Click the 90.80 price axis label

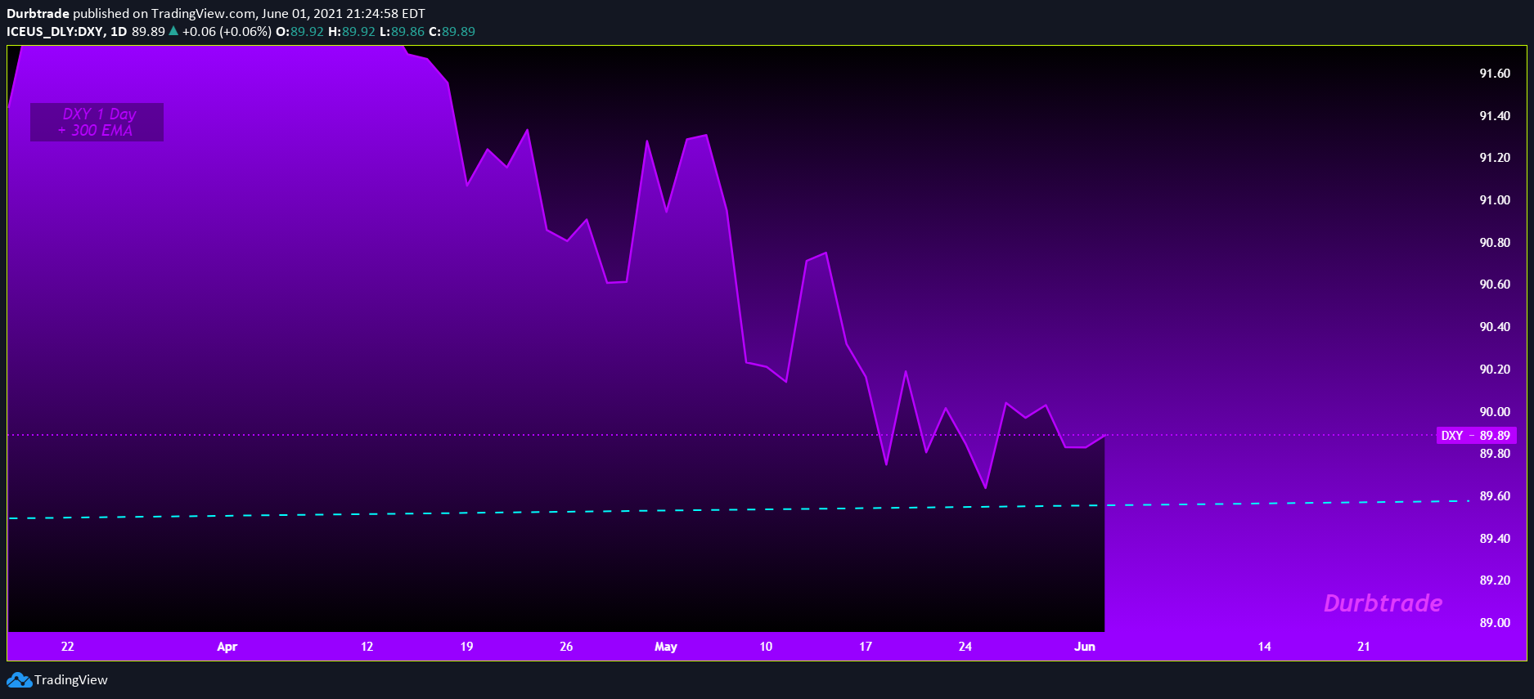click(1495, 243)
